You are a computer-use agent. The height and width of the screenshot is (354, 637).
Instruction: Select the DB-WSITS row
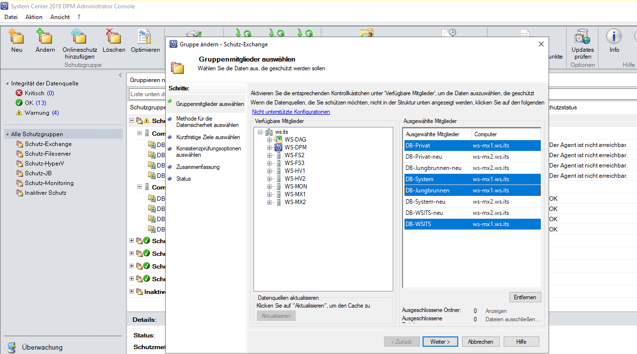(x=472, y=224)
